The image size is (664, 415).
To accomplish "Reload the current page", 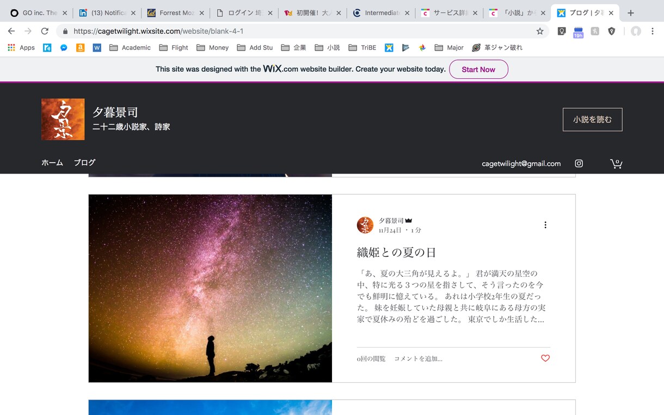I will click(x=45, y=32).
